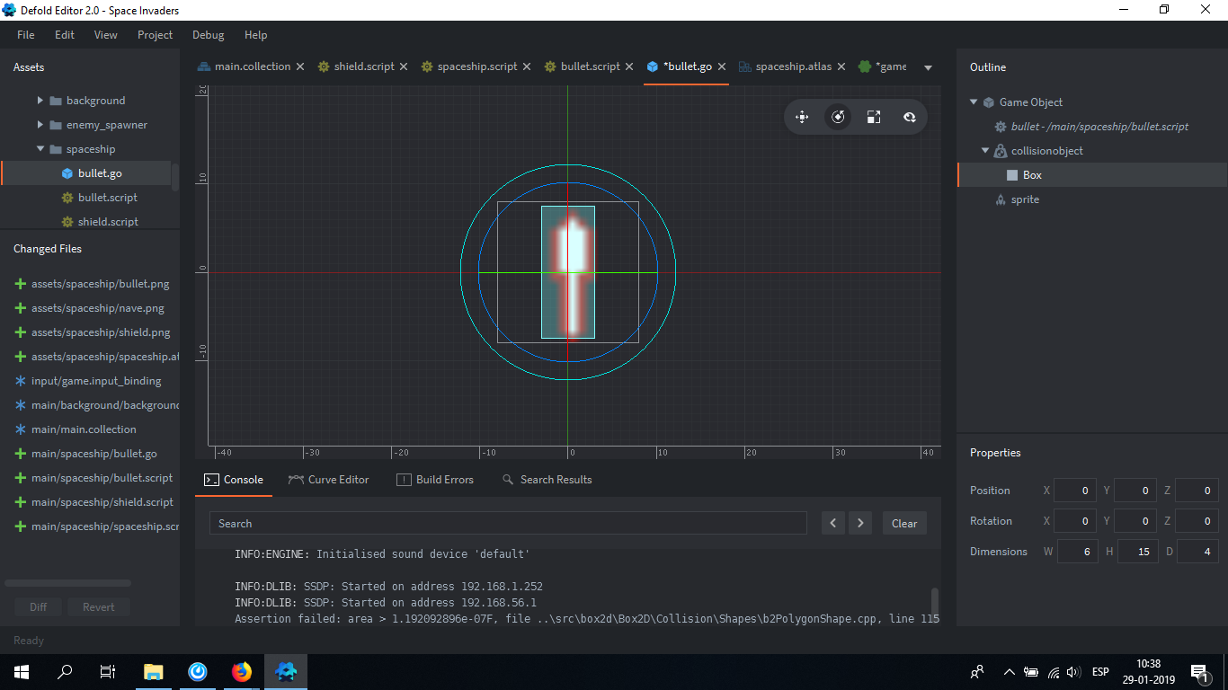The height and width of the screenshot is (690, 1228).
Task: Click the sprite icon in Outline
Action: click(x=1001, y=199)
